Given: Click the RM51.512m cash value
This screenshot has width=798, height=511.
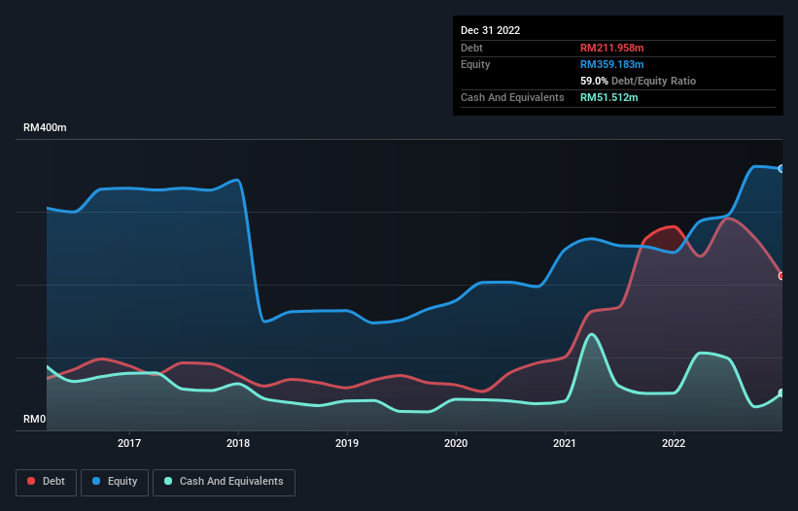Looking at the screenshot, I should point(609,97).
